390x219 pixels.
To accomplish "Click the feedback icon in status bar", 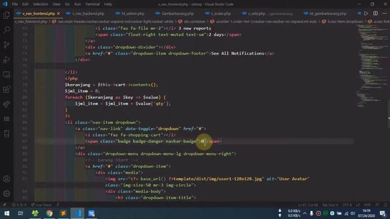I will click(x=377, y=205).
